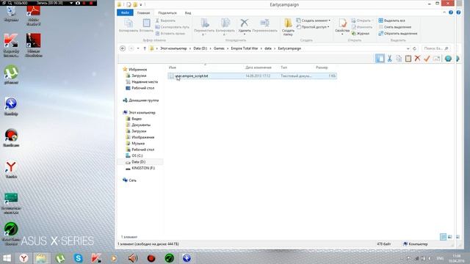
Task: Click Снять выделение in the ribbon
Action: click(x=395, y=27)
